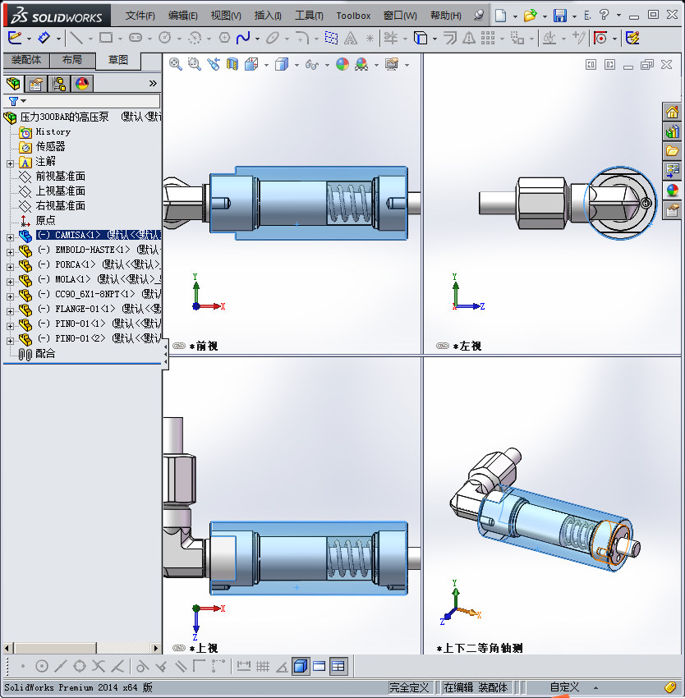Select the Ellipse tool

click(x=272, y=39)
